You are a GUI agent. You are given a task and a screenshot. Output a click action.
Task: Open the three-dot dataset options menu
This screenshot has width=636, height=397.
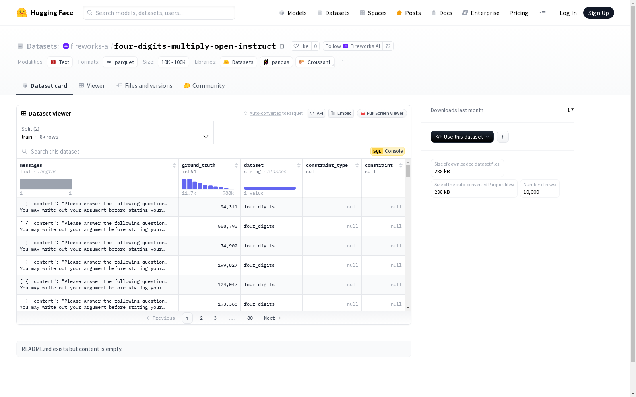(503, 137)
